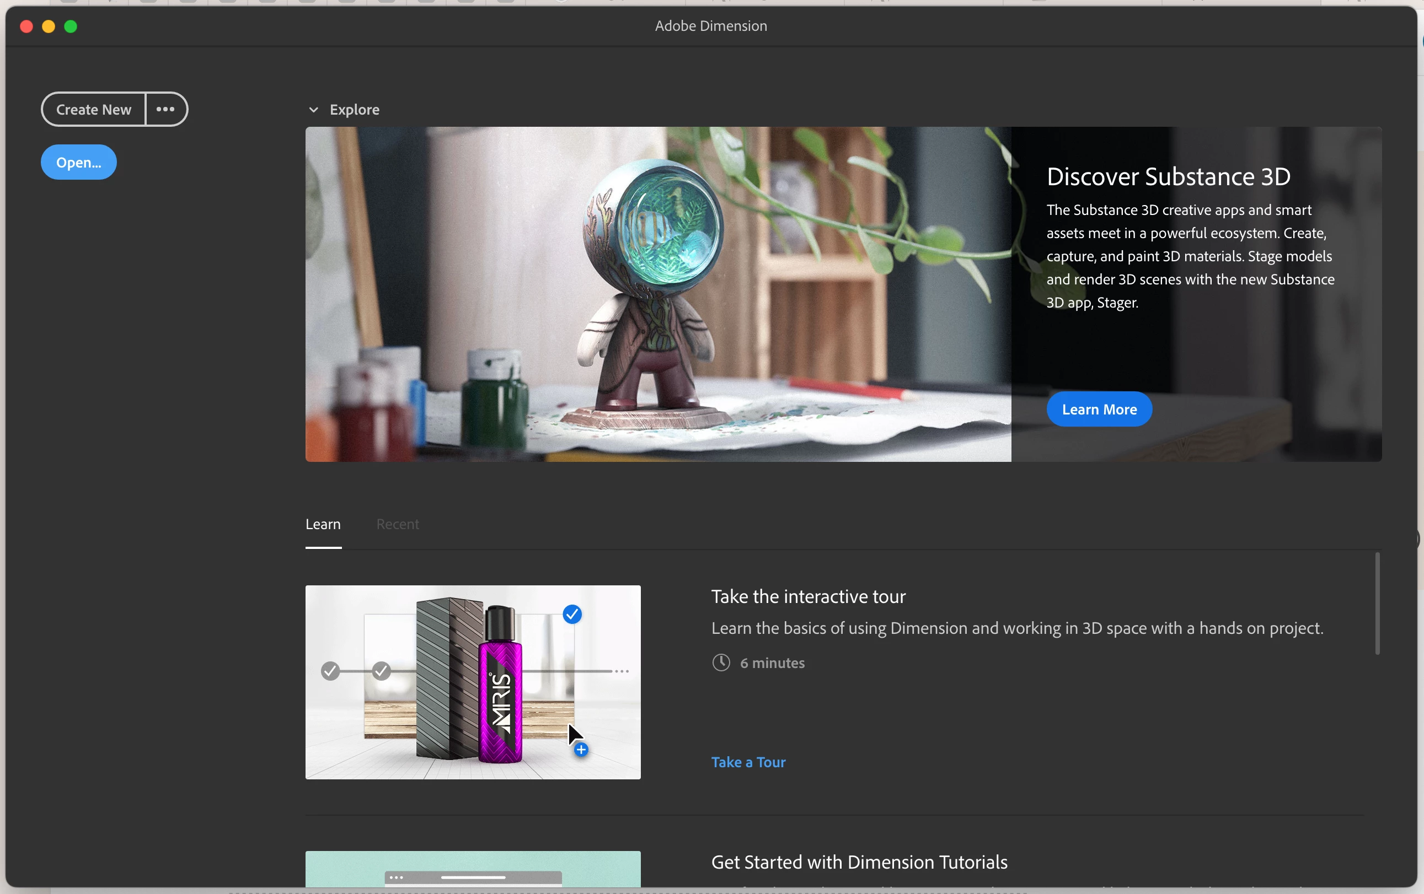Click the Explore section heading
The height and width of the screenshot is (894, 1424).
(354, 110)
